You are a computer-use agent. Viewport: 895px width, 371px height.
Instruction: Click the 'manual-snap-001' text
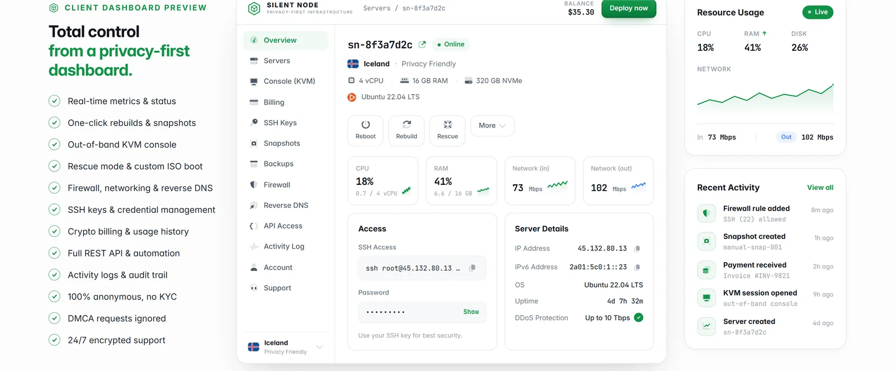click(752, 248)
